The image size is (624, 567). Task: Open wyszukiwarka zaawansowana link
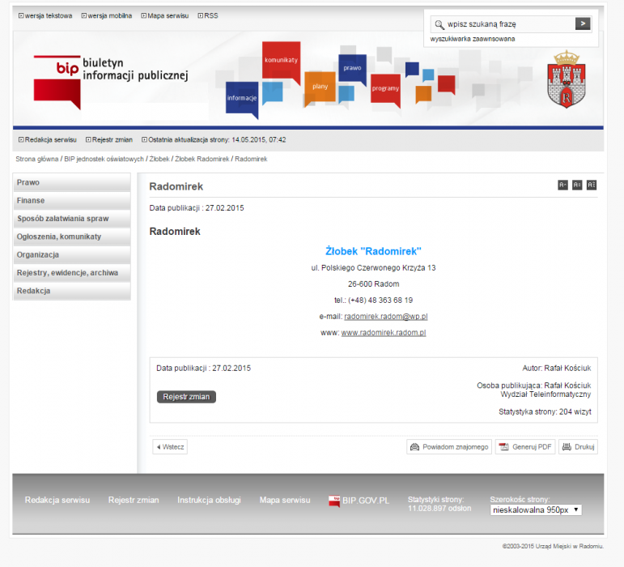pos(473,39)
